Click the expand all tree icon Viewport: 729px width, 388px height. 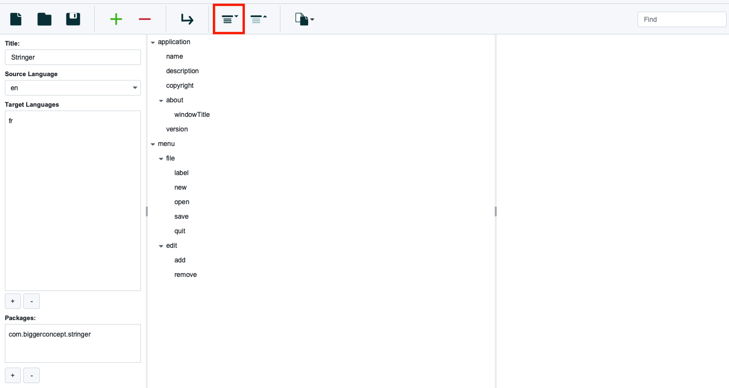tap(229, 19)
